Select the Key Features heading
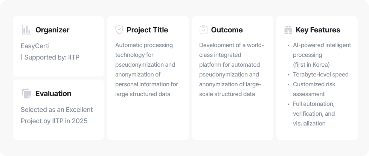The width and height of the screenshot is (369, 156). coord(318,30)
